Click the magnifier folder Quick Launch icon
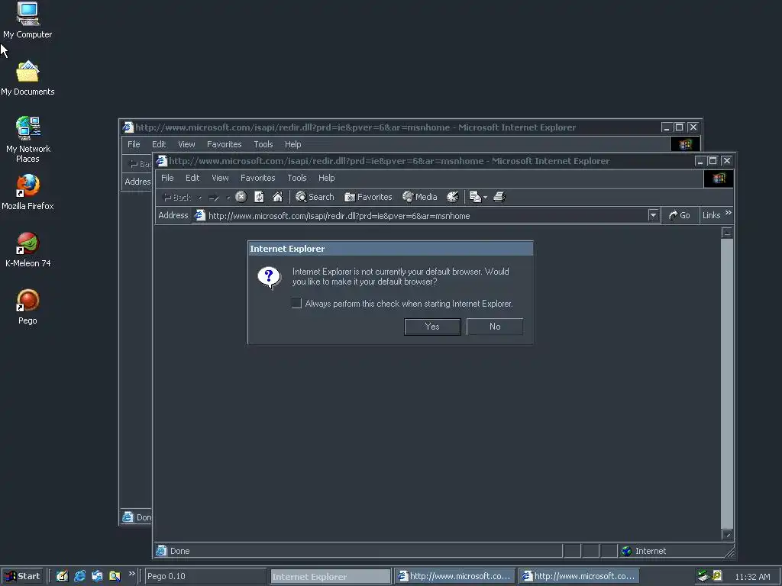The height and width of the screenshot is (586, 782). click(115, 576)
